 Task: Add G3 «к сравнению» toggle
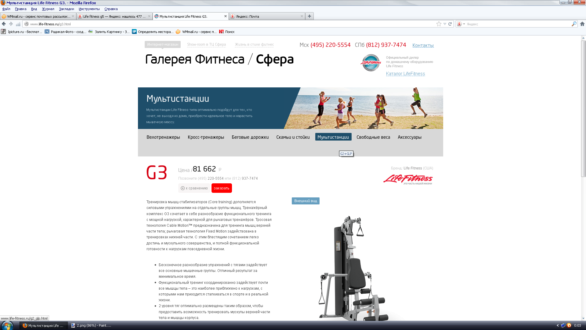click(194, 188)
